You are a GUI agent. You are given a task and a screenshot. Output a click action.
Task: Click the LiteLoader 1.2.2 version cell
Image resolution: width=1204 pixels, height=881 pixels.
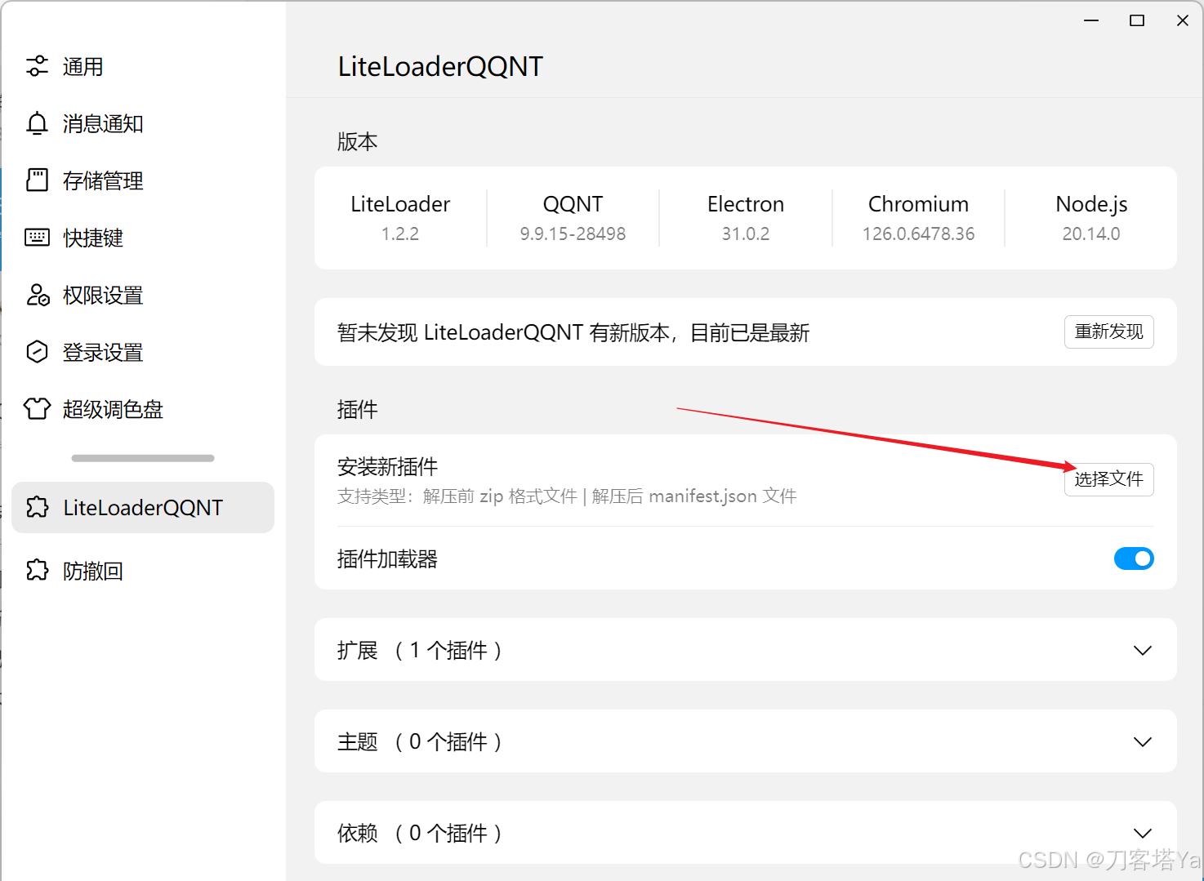(x=400, y=218)
